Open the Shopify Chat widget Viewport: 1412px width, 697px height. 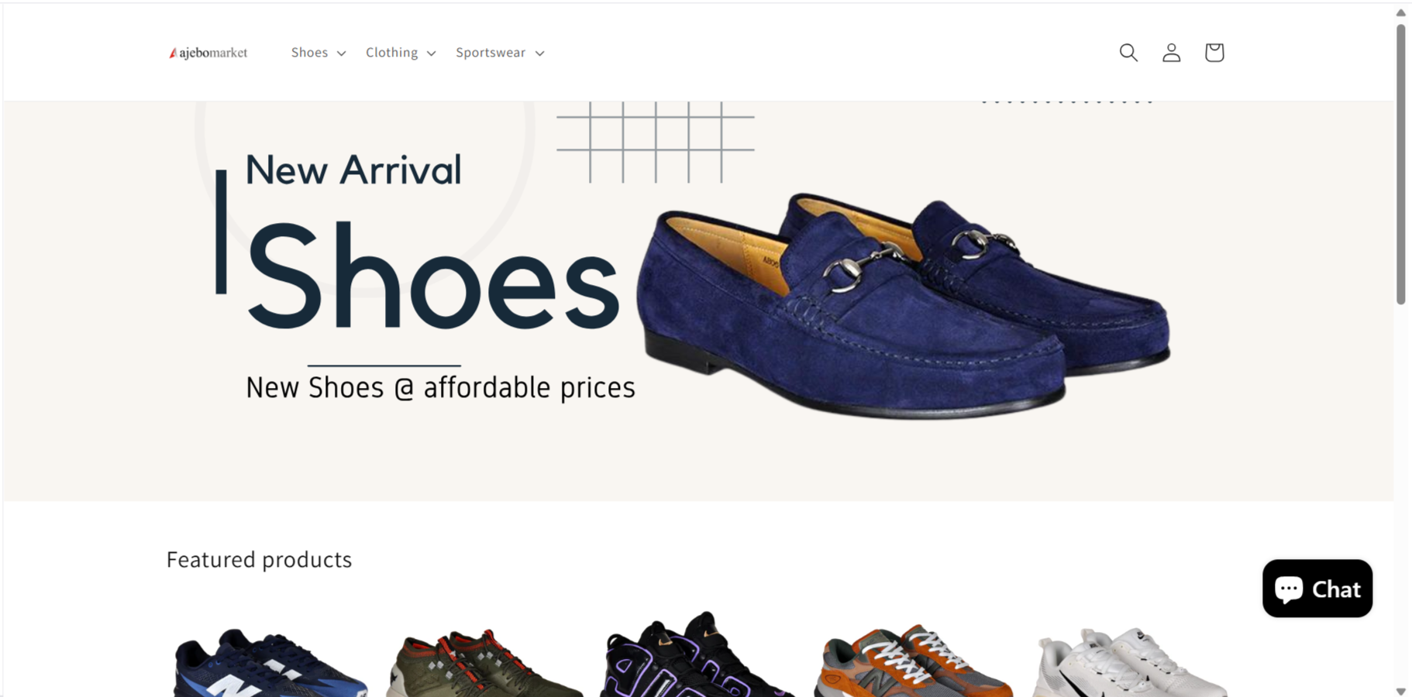(x=1317, y=589)
